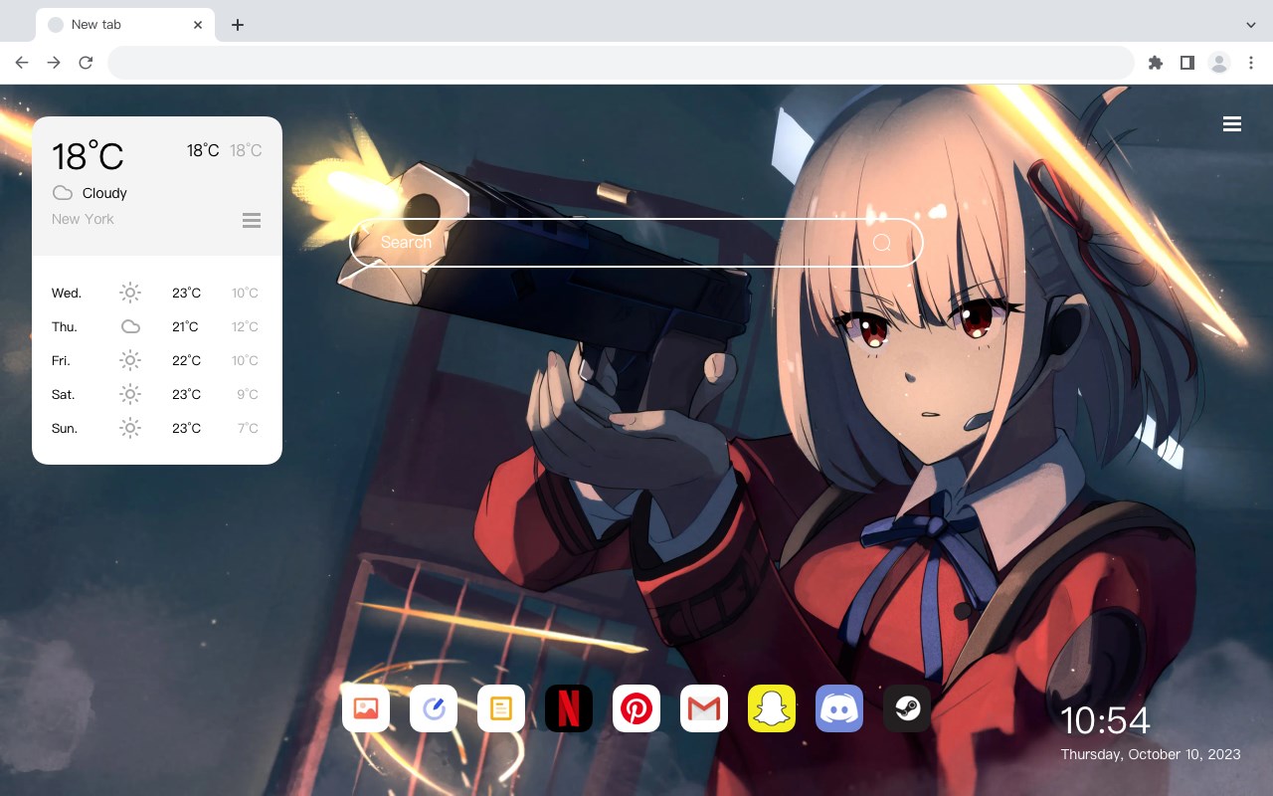Click the magnifier icon in search box
The width and height of the screenshot is (1273, 796).
point(882,243)
